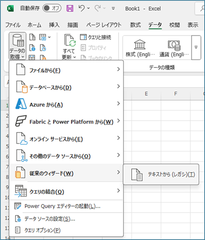Image resolution: width=205 pixels, height=240 pixels.
Task: Select column F header
Action: point(176,94)
